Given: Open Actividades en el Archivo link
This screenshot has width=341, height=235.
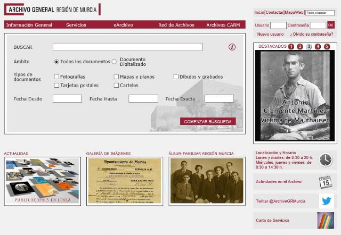Looking at the screenshot, I should 279,181.
